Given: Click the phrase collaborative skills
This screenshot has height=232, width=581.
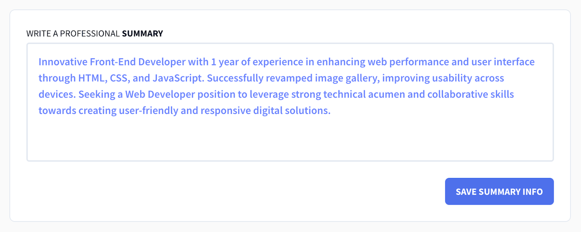Looking at the screenshot, I should (x=471, y=94).
